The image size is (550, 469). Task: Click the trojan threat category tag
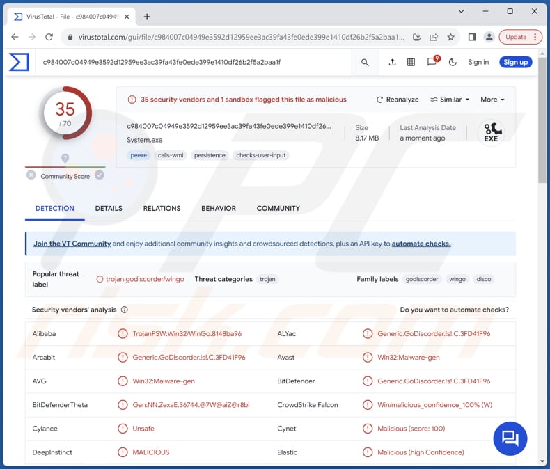(267, 279)
